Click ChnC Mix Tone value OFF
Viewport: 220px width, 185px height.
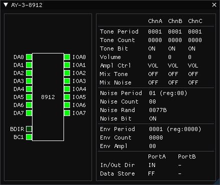pyautogui.click(x=193, y=74)
